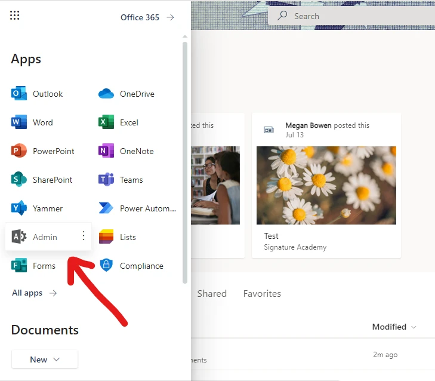
Task: Open Power Automate app
Action: point(137,208)
